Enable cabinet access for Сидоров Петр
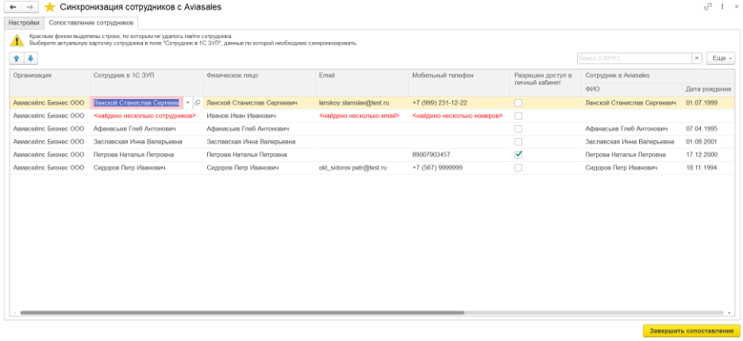The image size is (743, 341). point(518,168)
